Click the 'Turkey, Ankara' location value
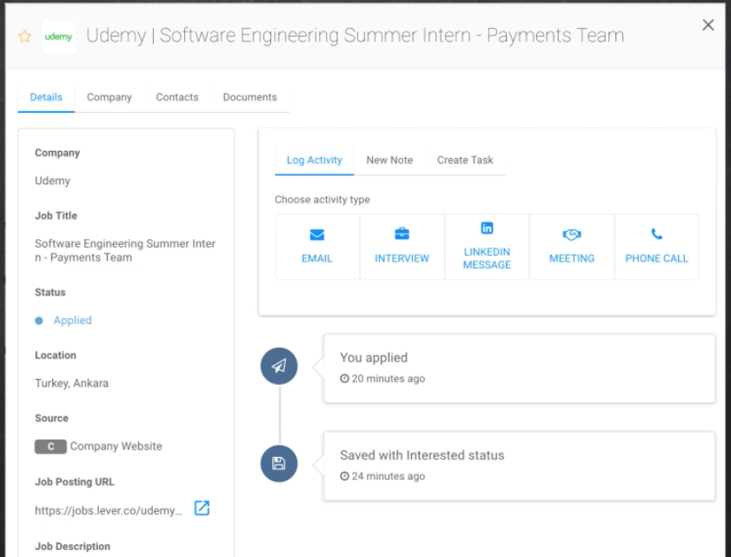731x557 pixels. pos(72,383)
